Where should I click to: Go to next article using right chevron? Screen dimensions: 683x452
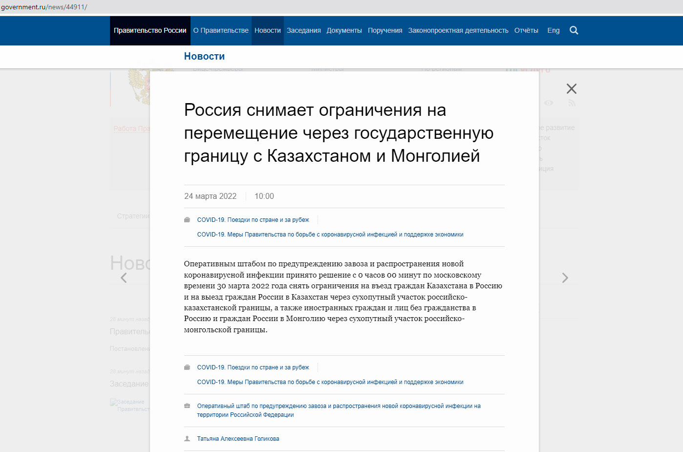[x=565, y=278]
